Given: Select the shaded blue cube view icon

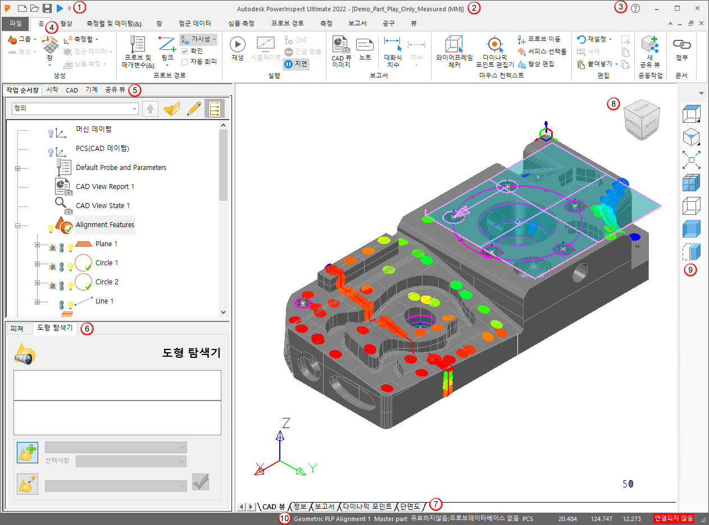Looking at the screenshot, I should click(691, 230).
